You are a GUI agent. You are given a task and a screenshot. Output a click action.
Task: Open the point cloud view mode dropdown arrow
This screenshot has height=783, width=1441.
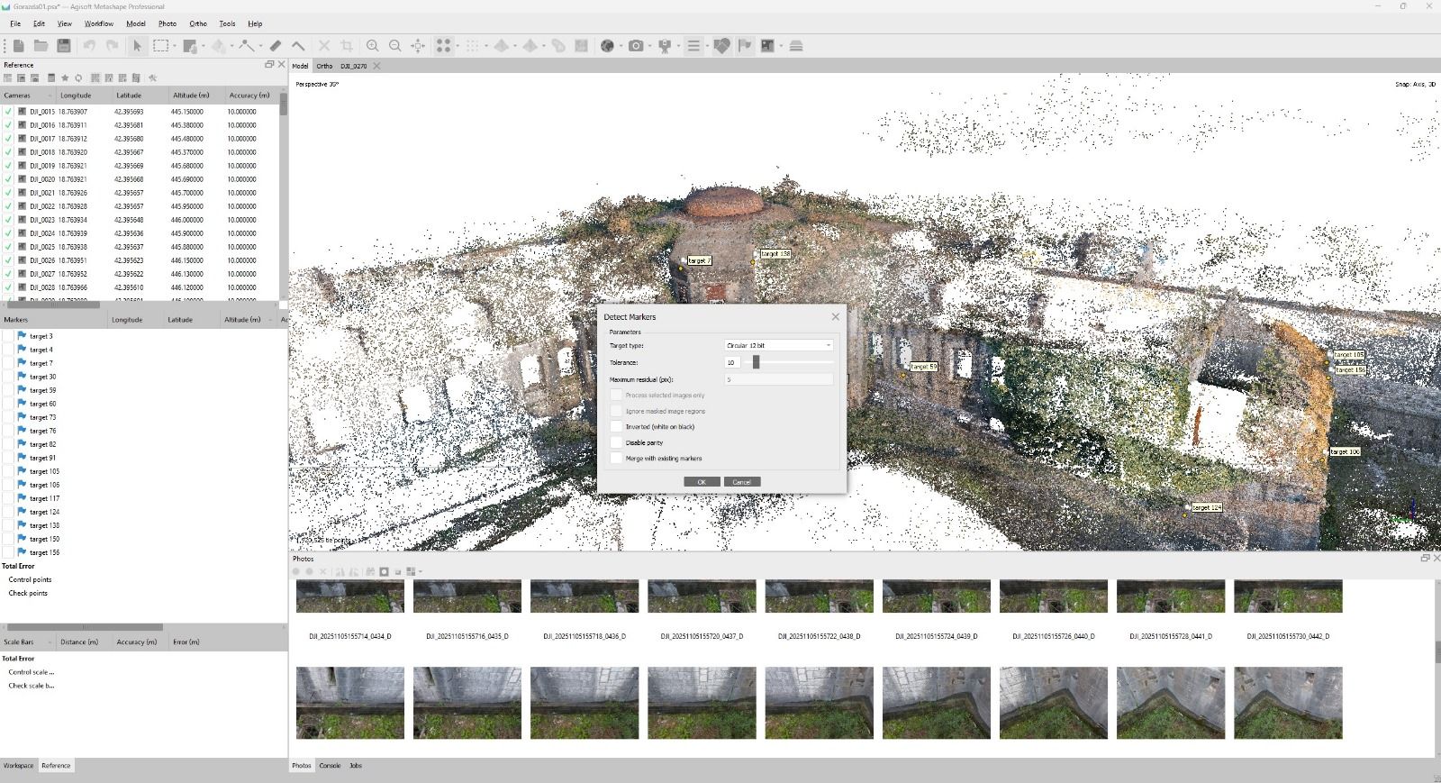pos(458,46)
